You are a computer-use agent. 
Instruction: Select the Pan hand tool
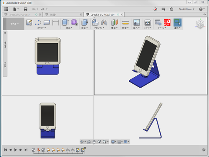(94, 142)
